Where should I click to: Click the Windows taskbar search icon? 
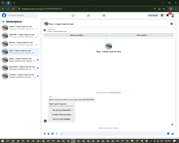click(8, 141)
